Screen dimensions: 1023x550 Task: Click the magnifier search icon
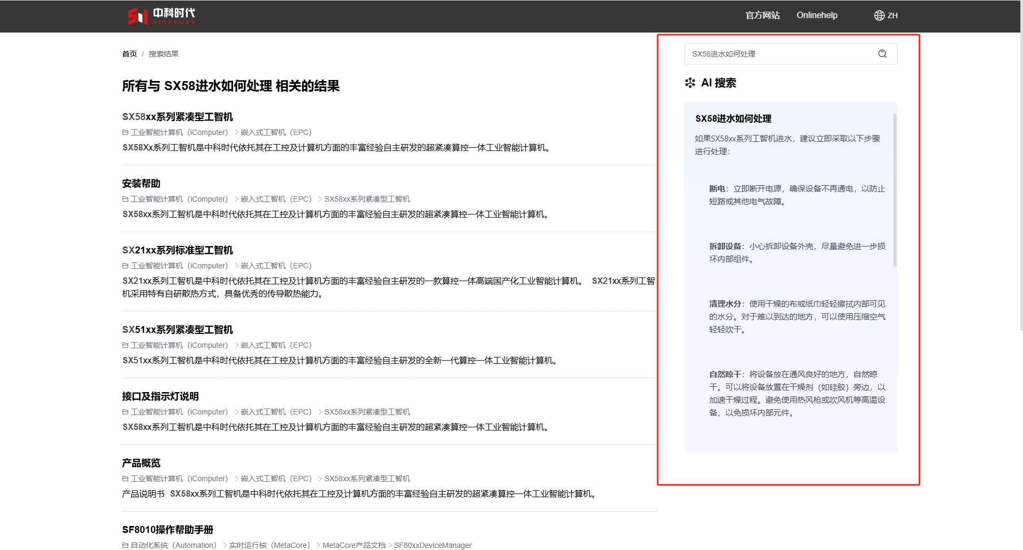coord(882,54)
